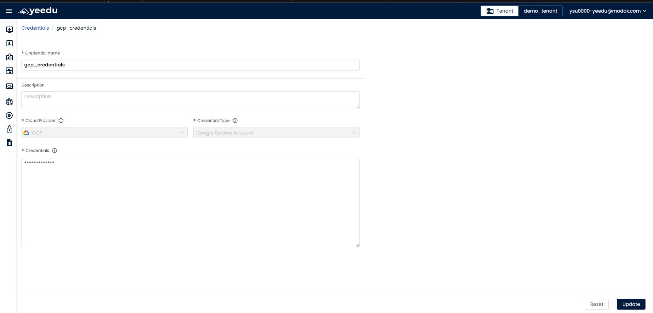The image size is (653, 313).
Task: Click the Tenant tab in the header
Action: click(500, 11)
